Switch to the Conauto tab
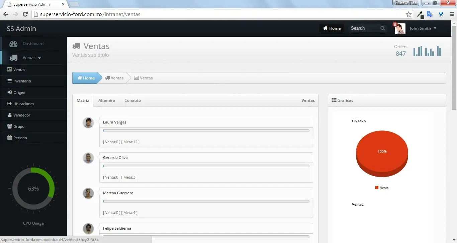Screen dimensions: 457x243 pyautogui.click(x=132, y=100)
